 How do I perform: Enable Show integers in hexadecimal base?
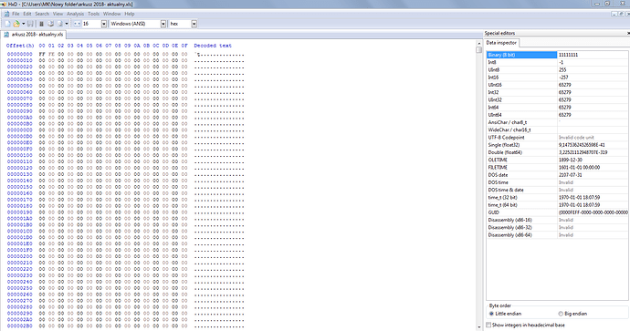coord(488,325)
